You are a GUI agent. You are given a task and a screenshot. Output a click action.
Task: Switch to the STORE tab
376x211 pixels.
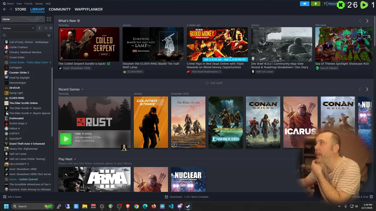tap(21, 9)
